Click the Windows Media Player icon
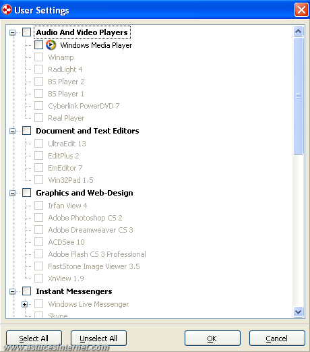The width and height of the screenshot is (310, 352). 51,45
